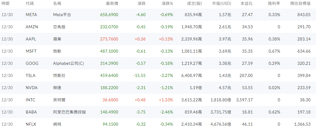Image resolution: width=316 pixels, height=129 pixels.
Task: Click AMZN latest price 232.0700
Action: tap(109, 27)
